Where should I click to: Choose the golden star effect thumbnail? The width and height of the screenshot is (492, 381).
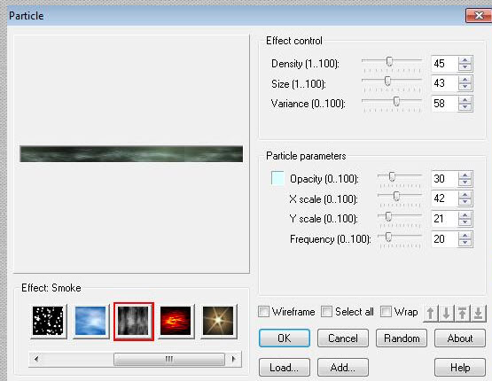click(218, 321)
